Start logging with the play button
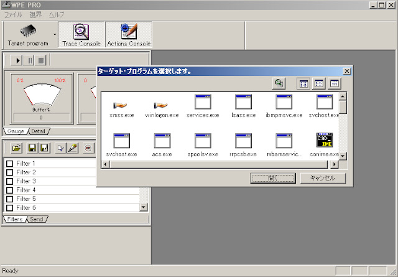Viewport: 398px width, 277px height. (x=17, y=60)
